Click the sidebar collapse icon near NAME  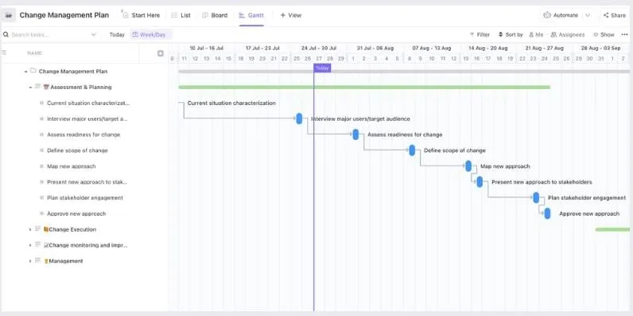[4, 53]
